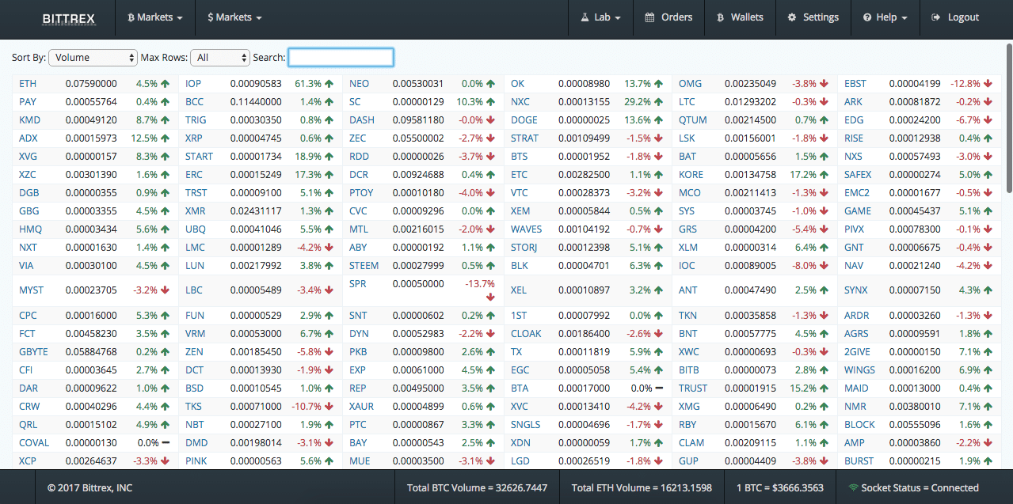
Task: Click inside the Search field
Action: pyautogui.click(x=341, y=57)
